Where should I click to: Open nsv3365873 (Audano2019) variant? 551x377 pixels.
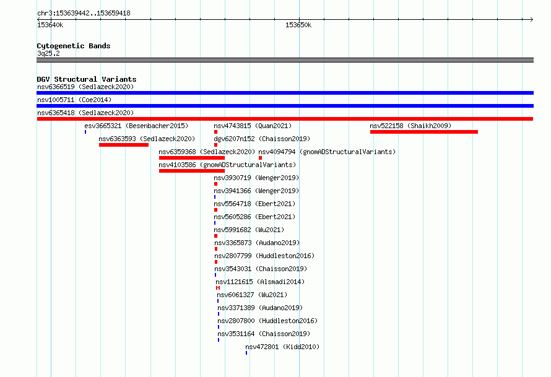(x=257, y=243)
